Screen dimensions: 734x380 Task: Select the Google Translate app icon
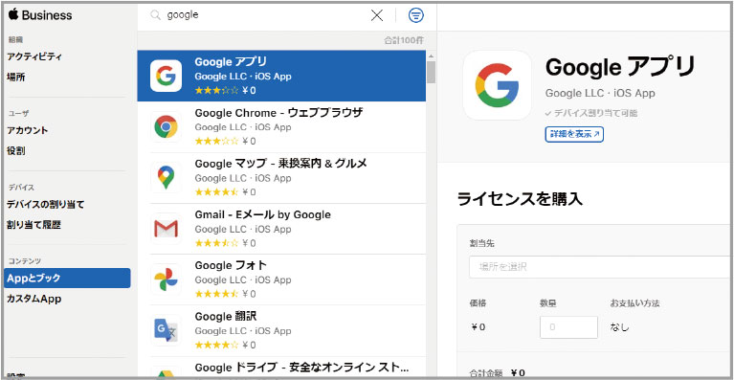166,330
